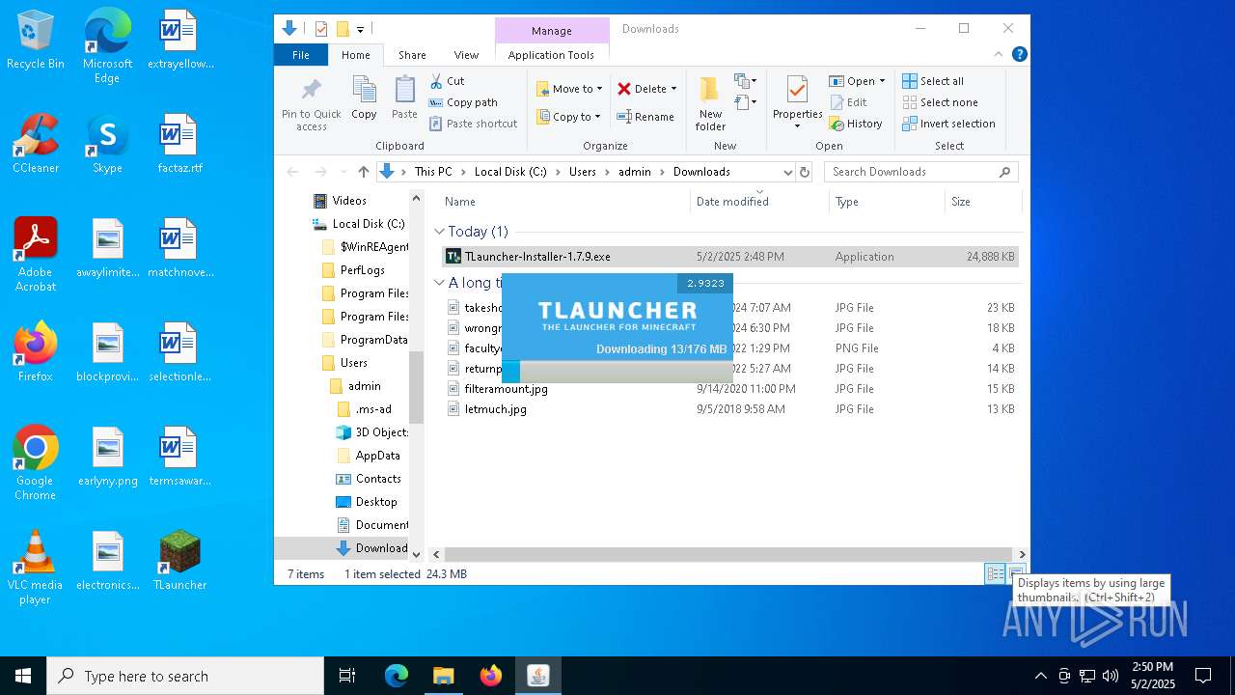Switch to the Home ribbon tab

(355, 55)
